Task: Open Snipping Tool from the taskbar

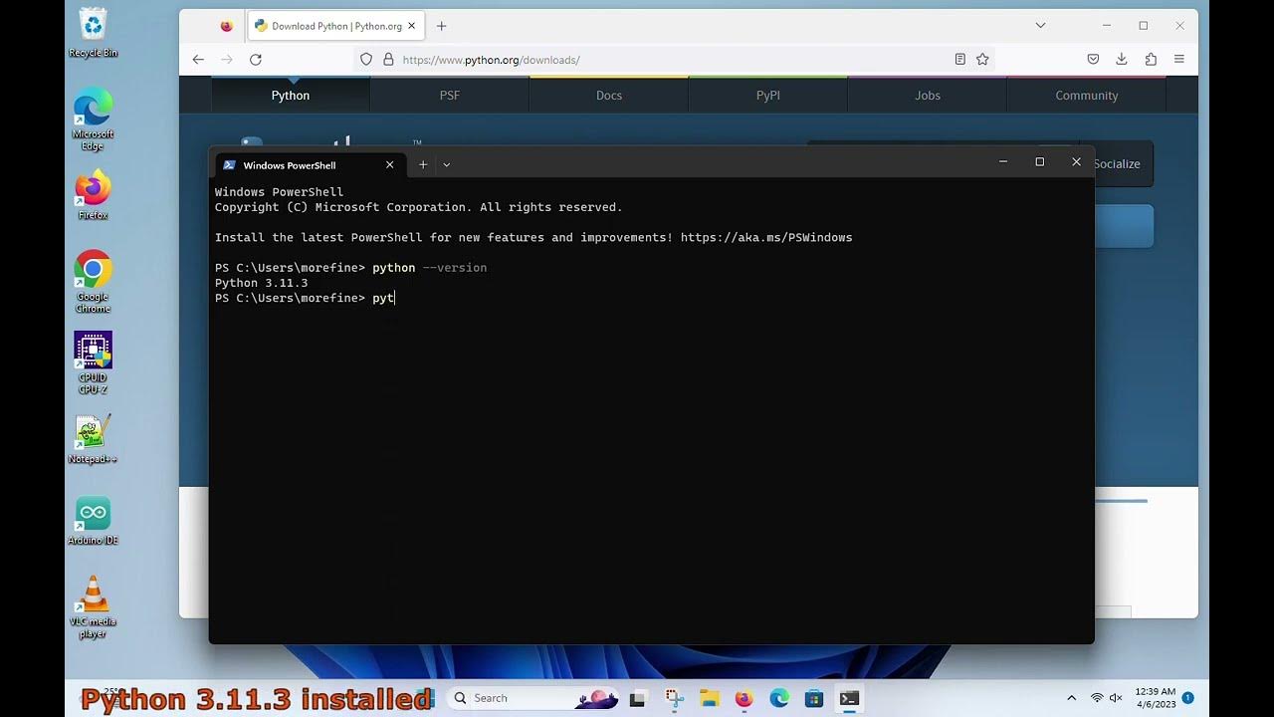Action: pyautogui.click(x=674, y=698)
